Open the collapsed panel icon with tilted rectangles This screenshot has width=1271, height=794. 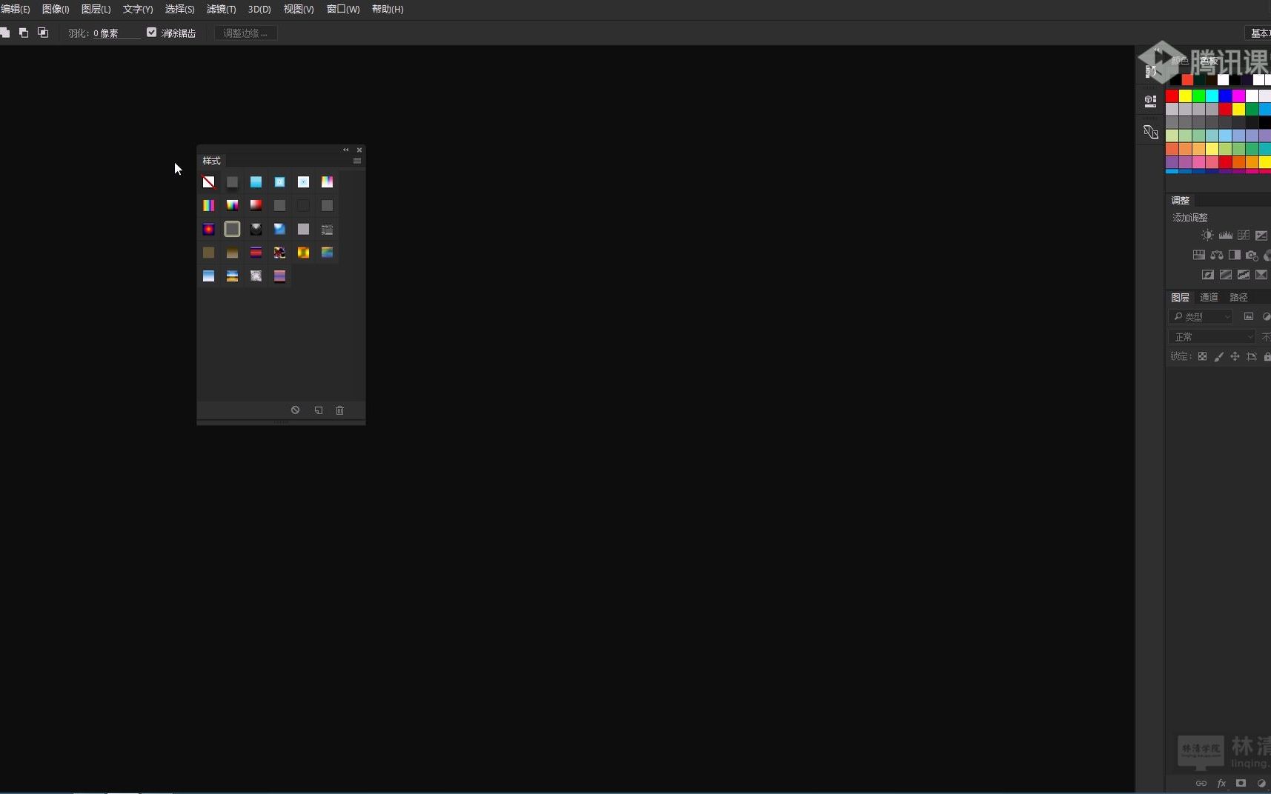pos(1151,133)
